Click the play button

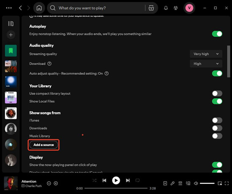click(116, 180)
